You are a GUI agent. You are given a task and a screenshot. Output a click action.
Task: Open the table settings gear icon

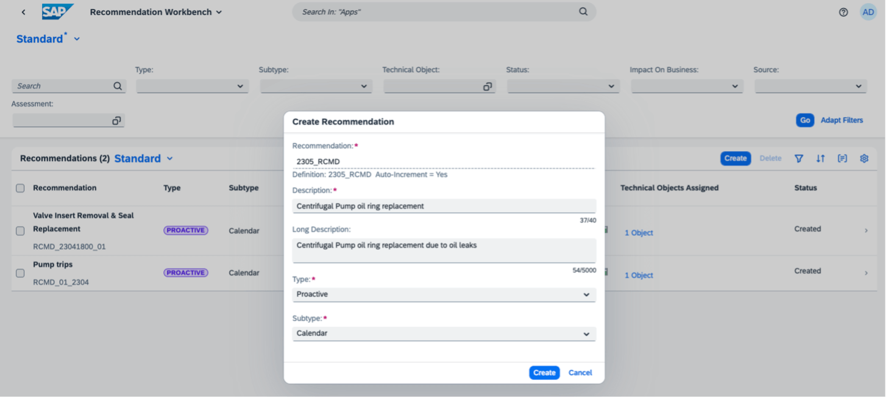tap(864, 158)
